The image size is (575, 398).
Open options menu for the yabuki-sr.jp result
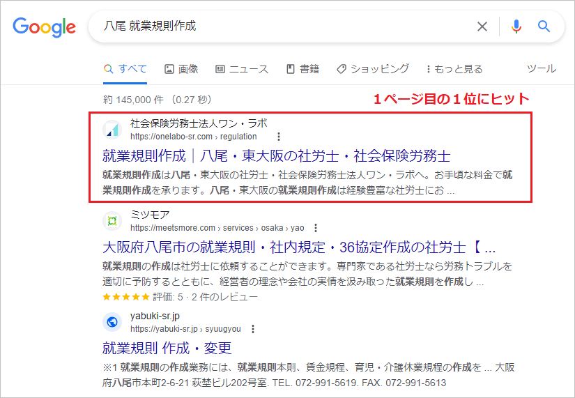pyautogui.click(x=253, y=329)
